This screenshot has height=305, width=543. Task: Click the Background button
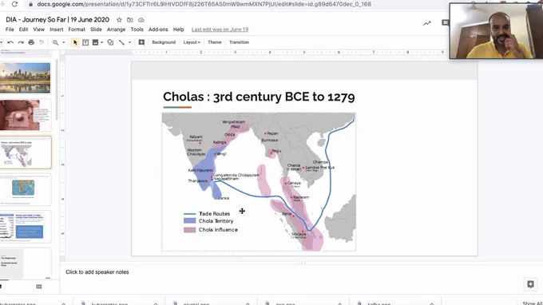(x=164, y=42)
